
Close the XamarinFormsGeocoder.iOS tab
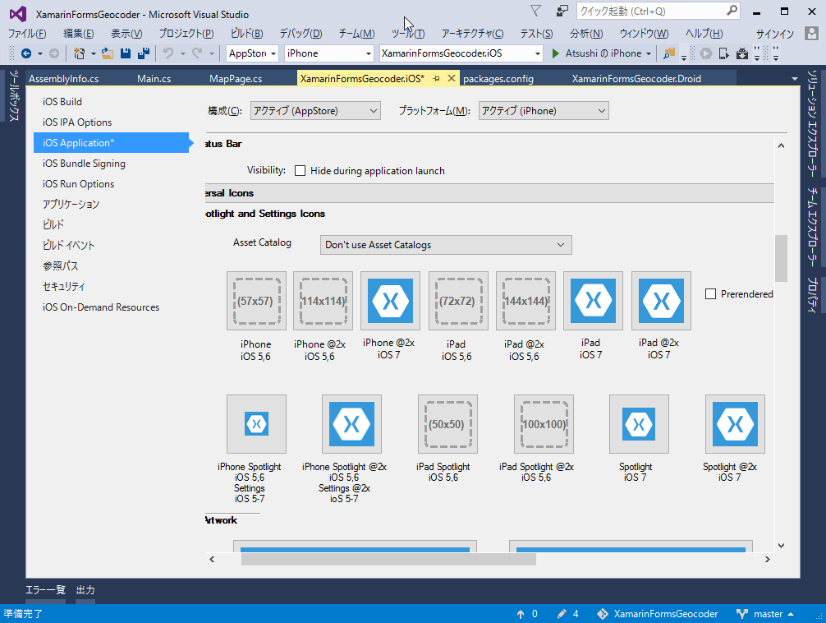[452, 78]
